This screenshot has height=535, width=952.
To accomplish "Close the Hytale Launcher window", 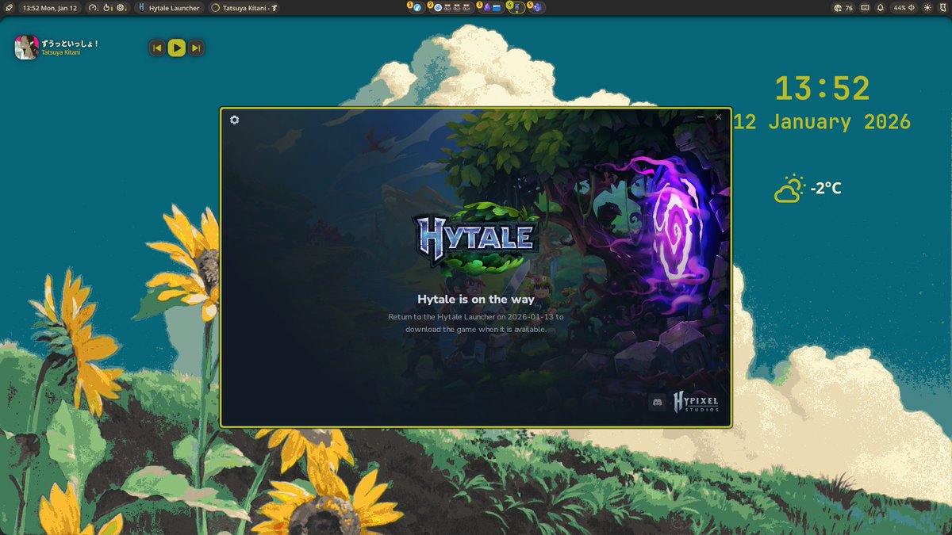I will click(x=719, y=117).
